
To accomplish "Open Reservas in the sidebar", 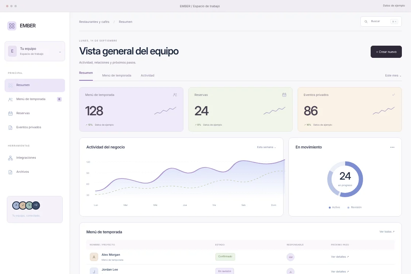I will pos(35,113).
